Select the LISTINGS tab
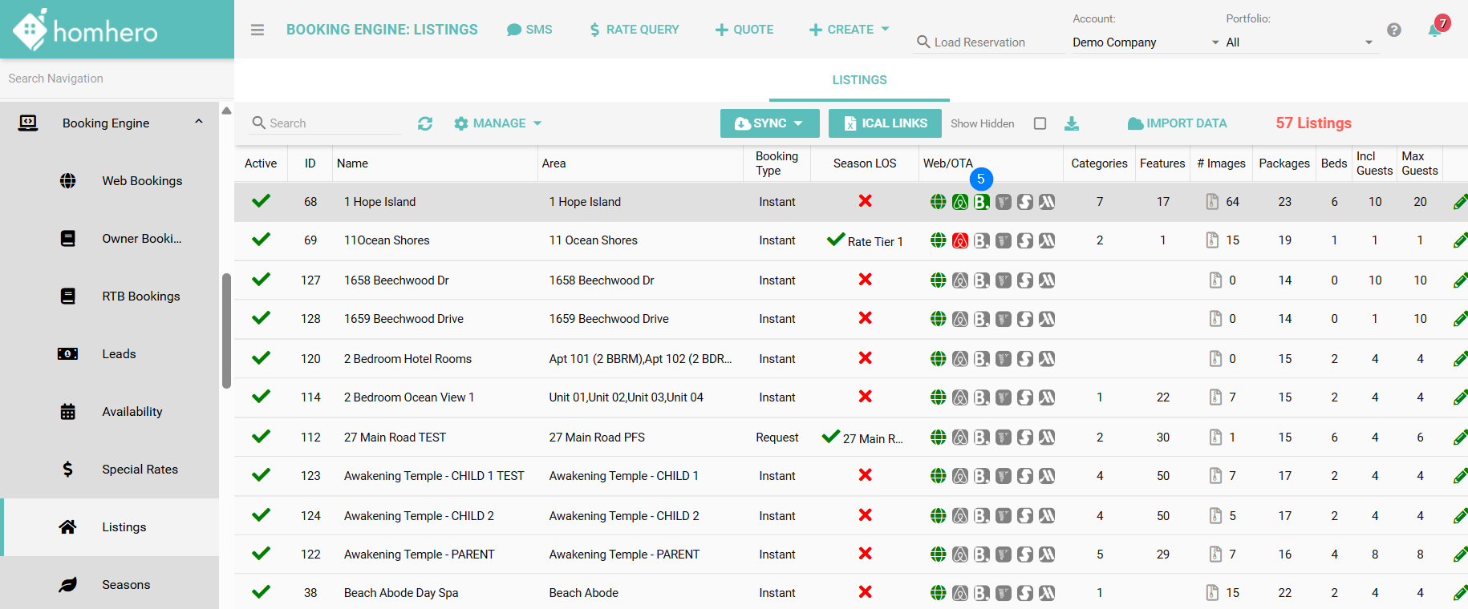Viewport: 1468px width, 609px height. [859, 80]
